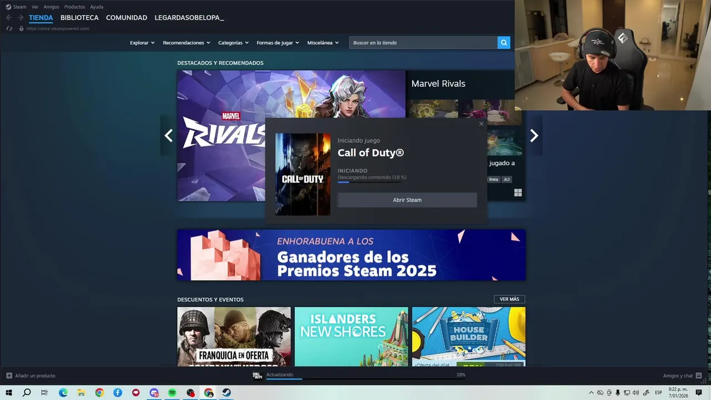Image resolution: width=711 pixels, height=400 pixels.
Task: Click VER MÁS next to Descuentos y eventos
Action: click(509, 299)
